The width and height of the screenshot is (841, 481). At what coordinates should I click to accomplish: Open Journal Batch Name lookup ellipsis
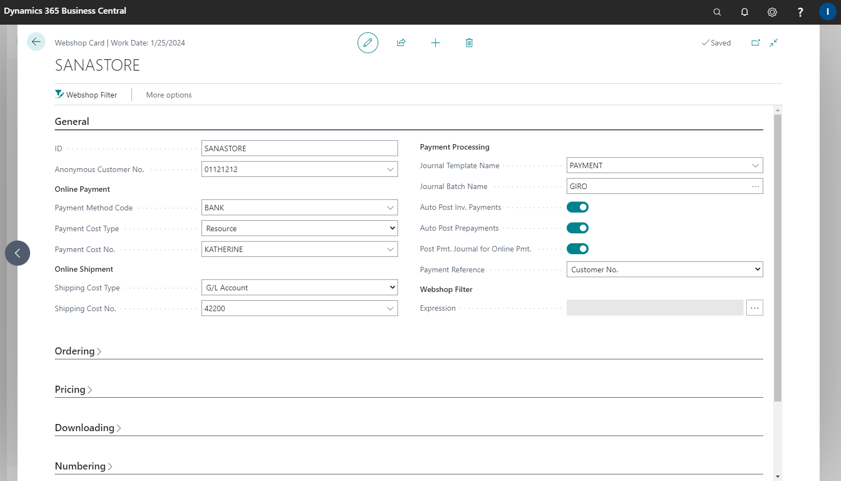pos(756,186)
